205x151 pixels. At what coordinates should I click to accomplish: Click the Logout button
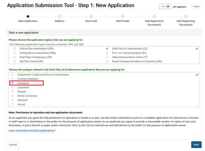(x=196, y=7)
